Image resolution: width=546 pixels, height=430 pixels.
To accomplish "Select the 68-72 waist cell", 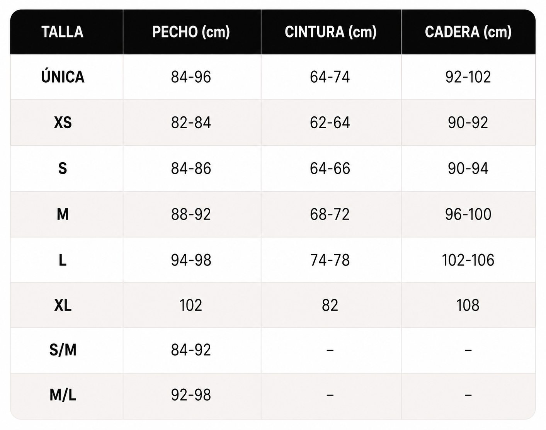I will coord(330,214).
